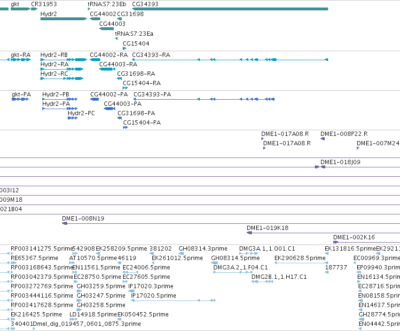Select the DME1-008N19 clone
This screenshot has height=331, width=400.
[x=231, y=223]
